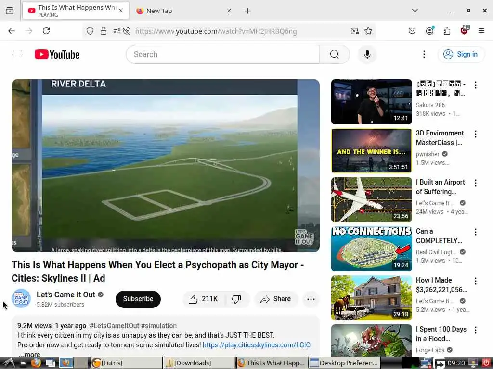Go to the YouTube home logo
The width and height of the screenshot is (493, 369).
57,55
